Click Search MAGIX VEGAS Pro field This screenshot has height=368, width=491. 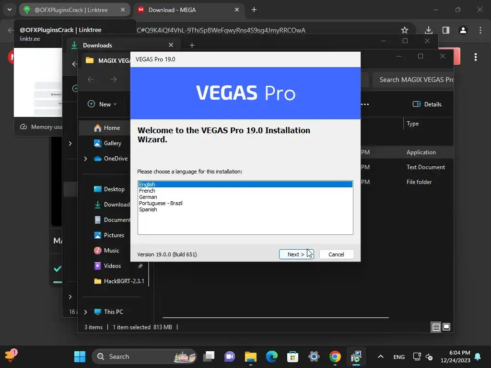[x=413, y=80]
